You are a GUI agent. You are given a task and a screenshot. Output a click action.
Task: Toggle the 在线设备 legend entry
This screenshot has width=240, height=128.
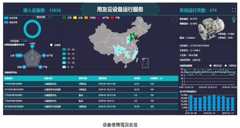pyautogui.click(x=11, y=18)
